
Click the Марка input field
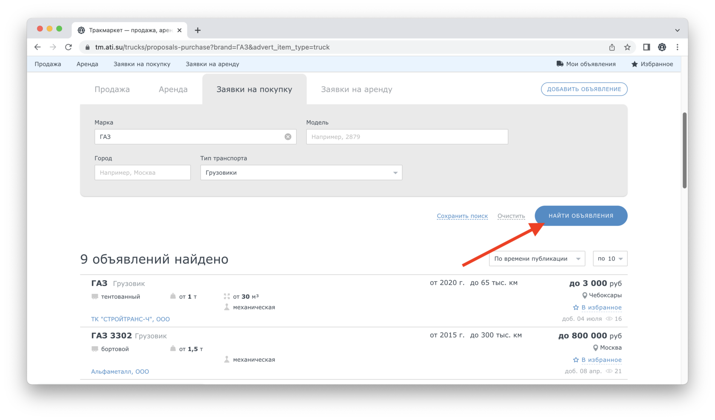[x=195, y=137]
